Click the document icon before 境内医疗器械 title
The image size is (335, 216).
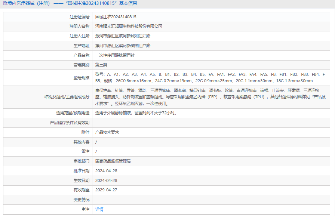pyautogui.click(x=5, y=3)
